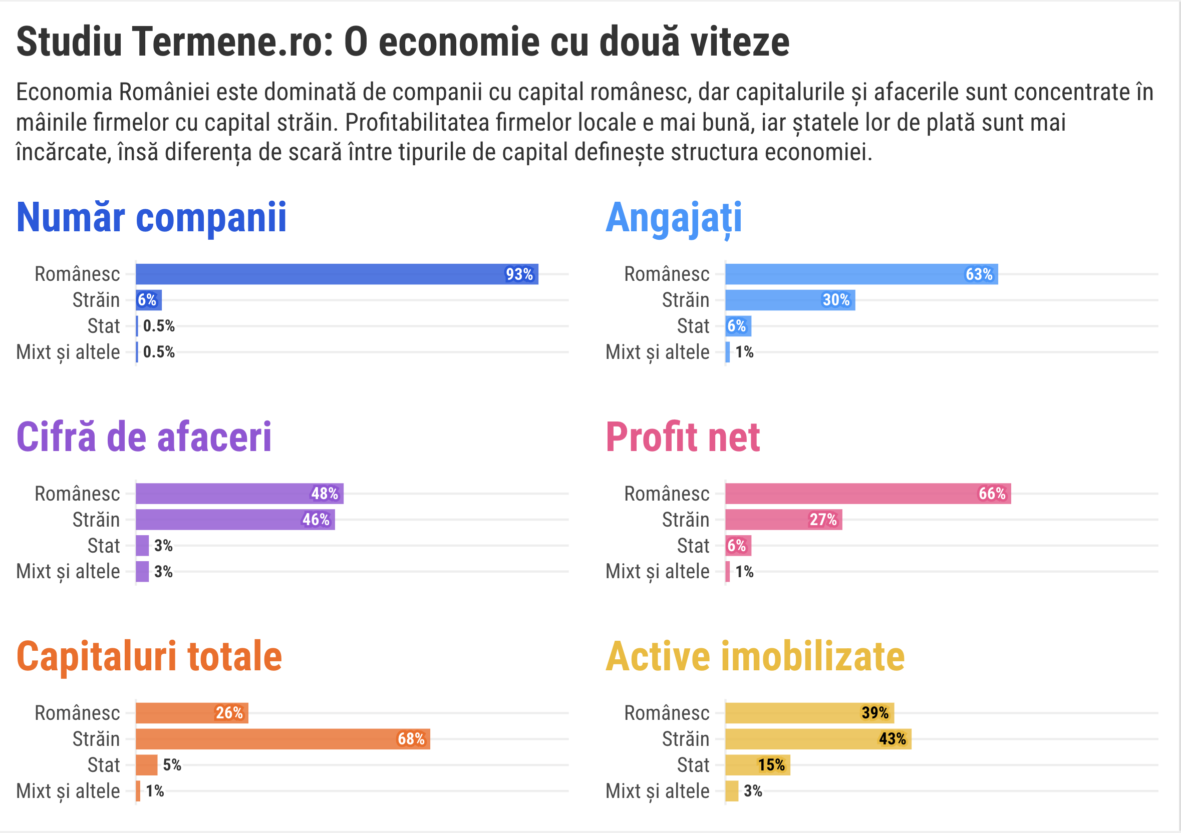Click the "Profit net" chart heading
Image resolution: width=1181 pixels, height=833 pixels.
pyautogui.click(x=683, y=437)
